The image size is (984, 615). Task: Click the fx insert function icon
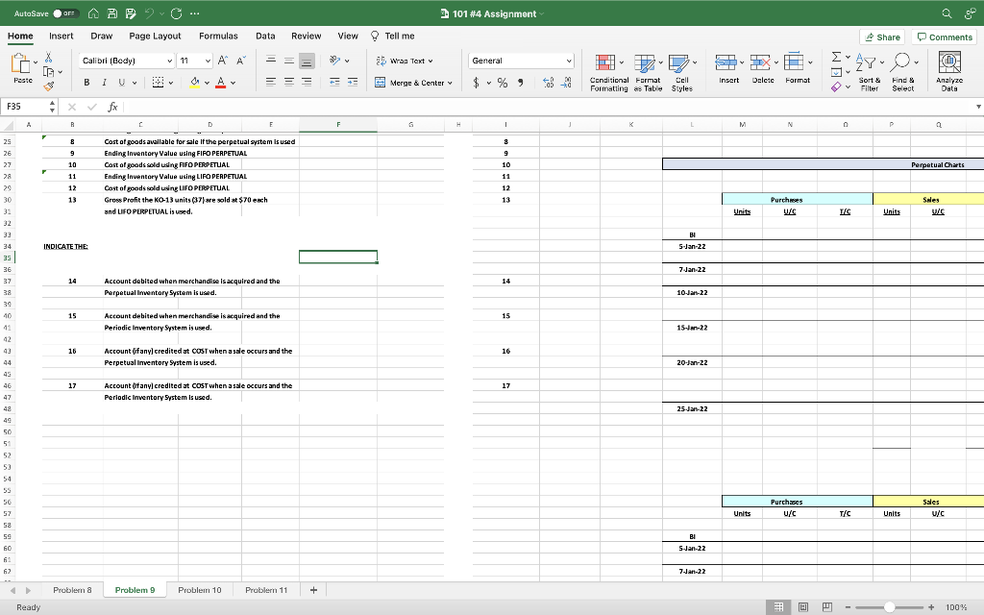(x=113, y=107)
